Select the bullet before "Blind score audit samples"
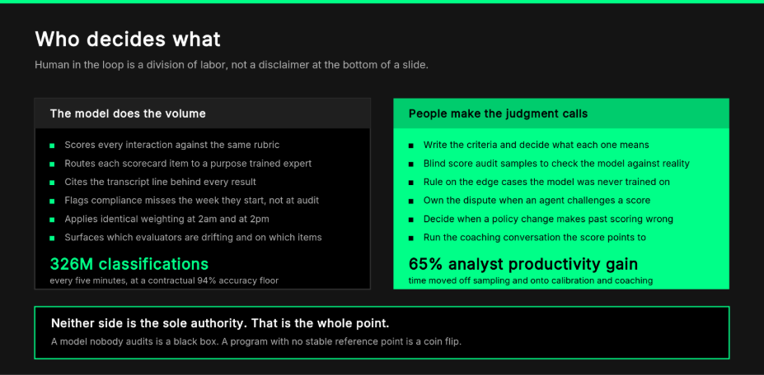Viewport: 764px width, 375px height. [x=411, y=164]
